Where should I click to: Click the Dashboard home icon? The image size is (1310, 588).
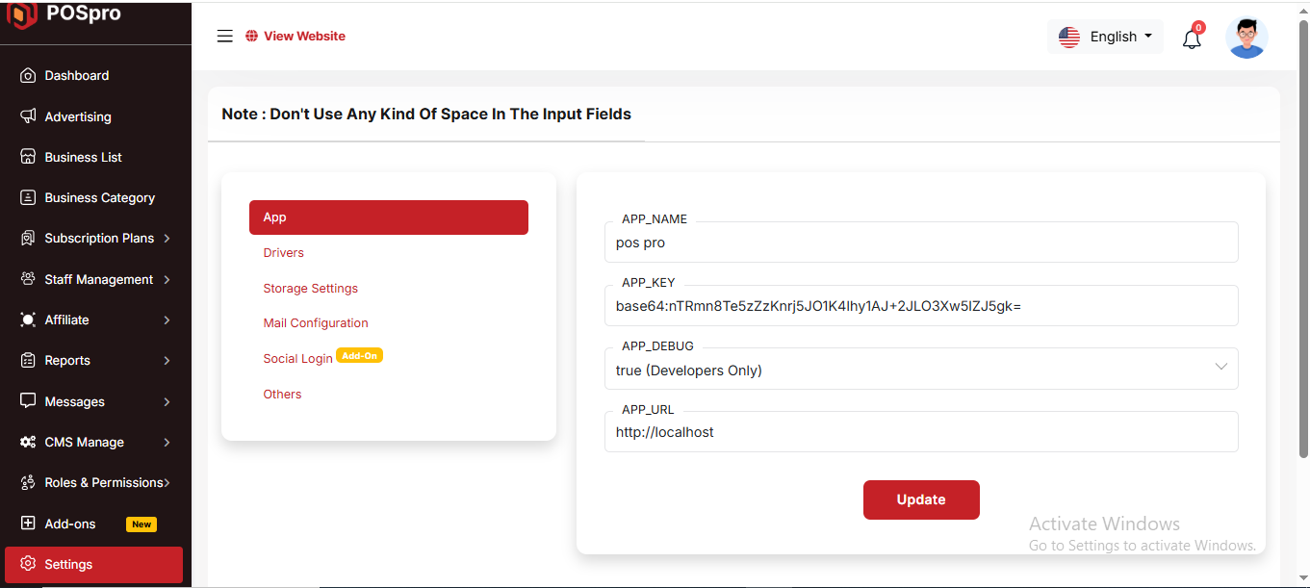pos(28,75)
